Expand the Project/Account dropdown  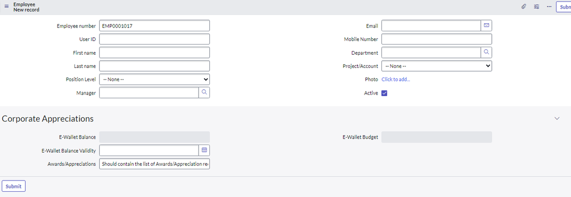point(437,66)
